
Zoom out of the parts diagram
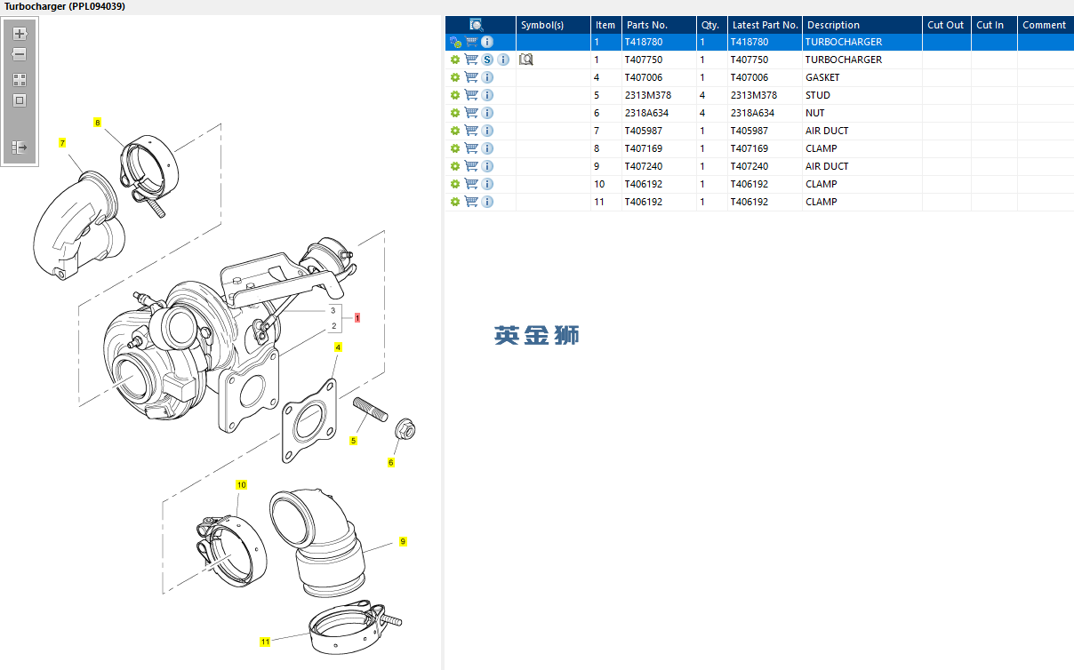pyautogui.click(x=20, y=54)
